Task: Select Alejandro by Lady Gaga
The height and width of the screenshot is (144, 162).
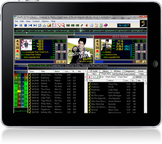Action: point(116,90)
